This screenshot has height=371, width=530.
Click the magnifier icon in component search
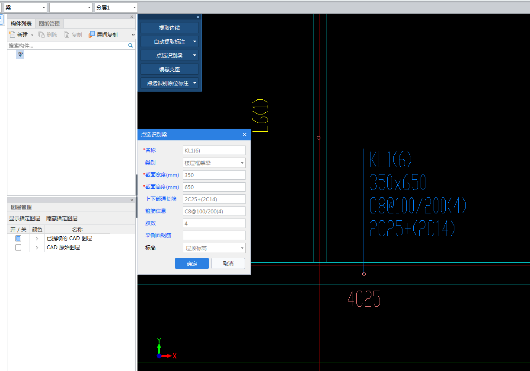click(131, 45)
